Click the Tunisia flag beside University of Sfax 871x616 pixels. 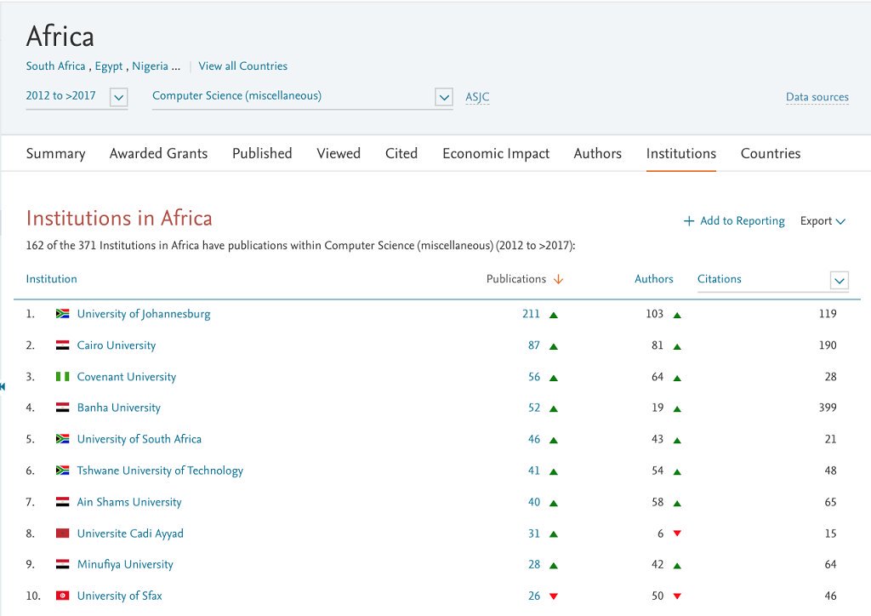[x=62, y=596]
